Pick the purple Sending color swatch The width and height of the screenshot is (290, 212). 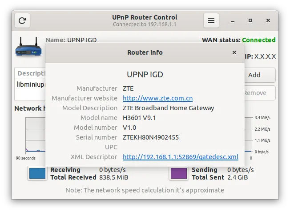pos(178,173)
